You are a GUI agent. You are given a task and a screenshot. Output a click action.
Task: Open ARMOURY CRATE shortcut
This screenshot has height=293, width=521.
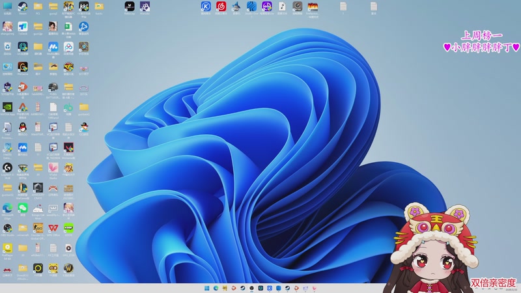coord(38,188)
